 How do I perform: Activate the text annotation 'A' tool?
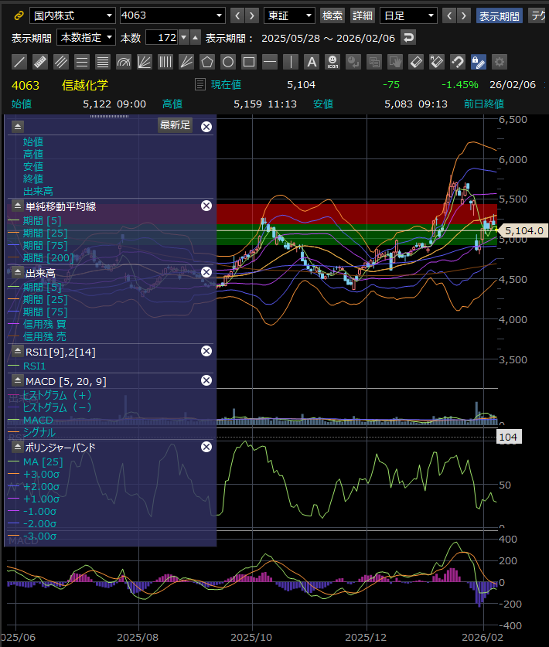312,62
